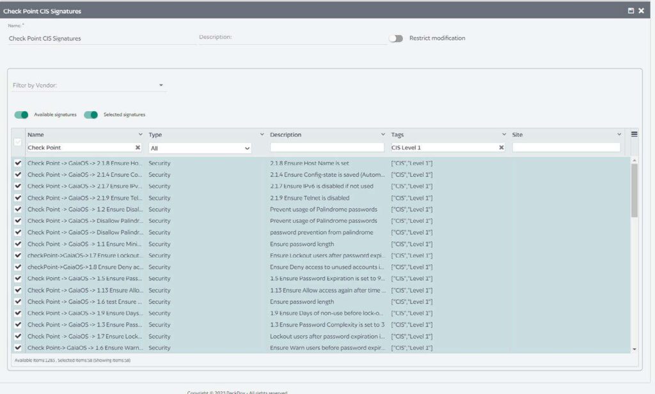Clear the CIS Level 1 tags filter
The image size is (655, 394).
tap(501, 147)
